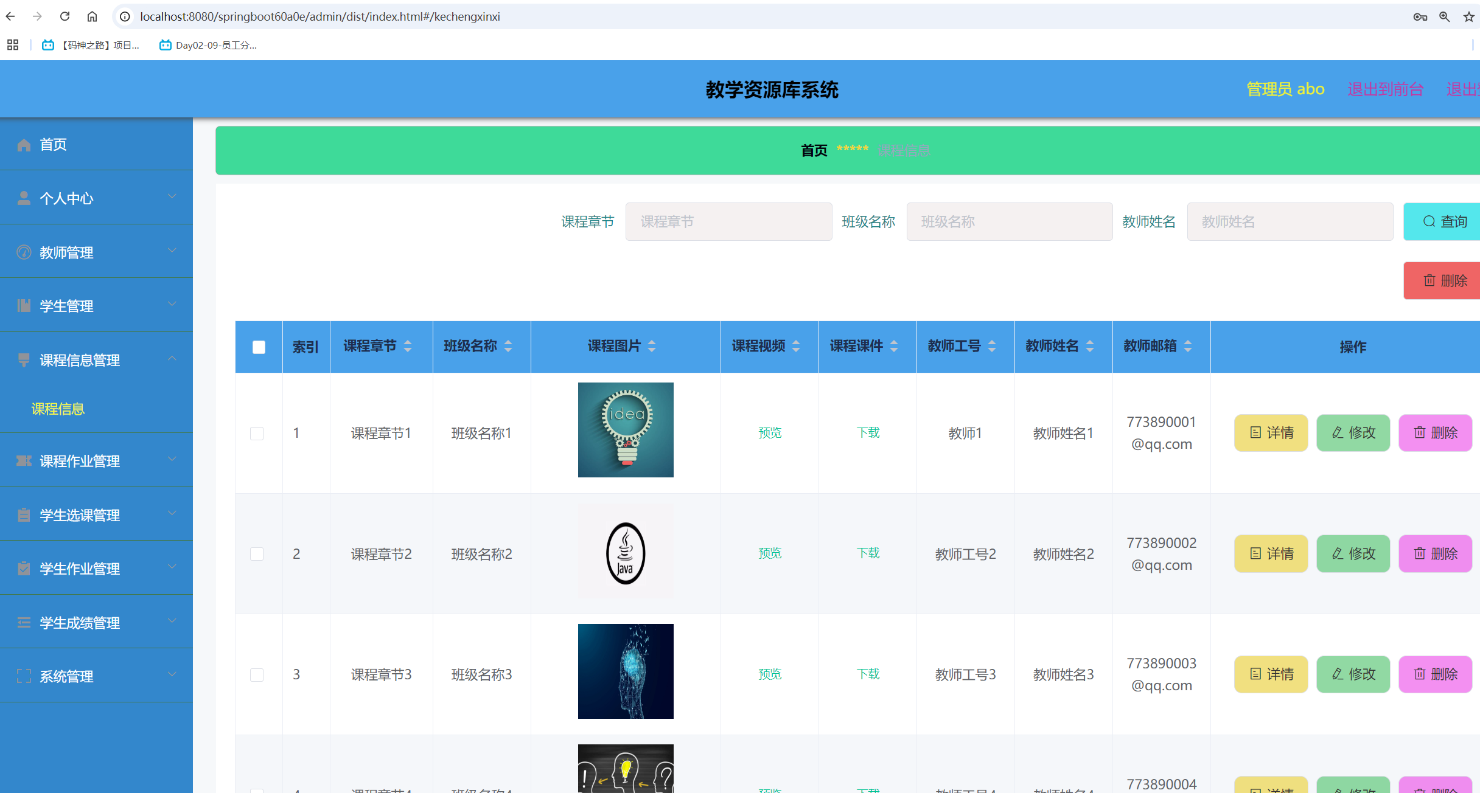Expand the 学生选课管理 section
Viewport: 1480px width, 793px height.
pos(79,514)
